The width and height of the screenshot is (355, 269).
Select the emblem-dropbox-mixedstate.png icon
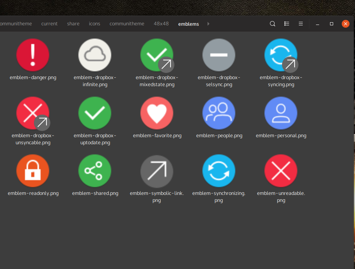point(157,55)
